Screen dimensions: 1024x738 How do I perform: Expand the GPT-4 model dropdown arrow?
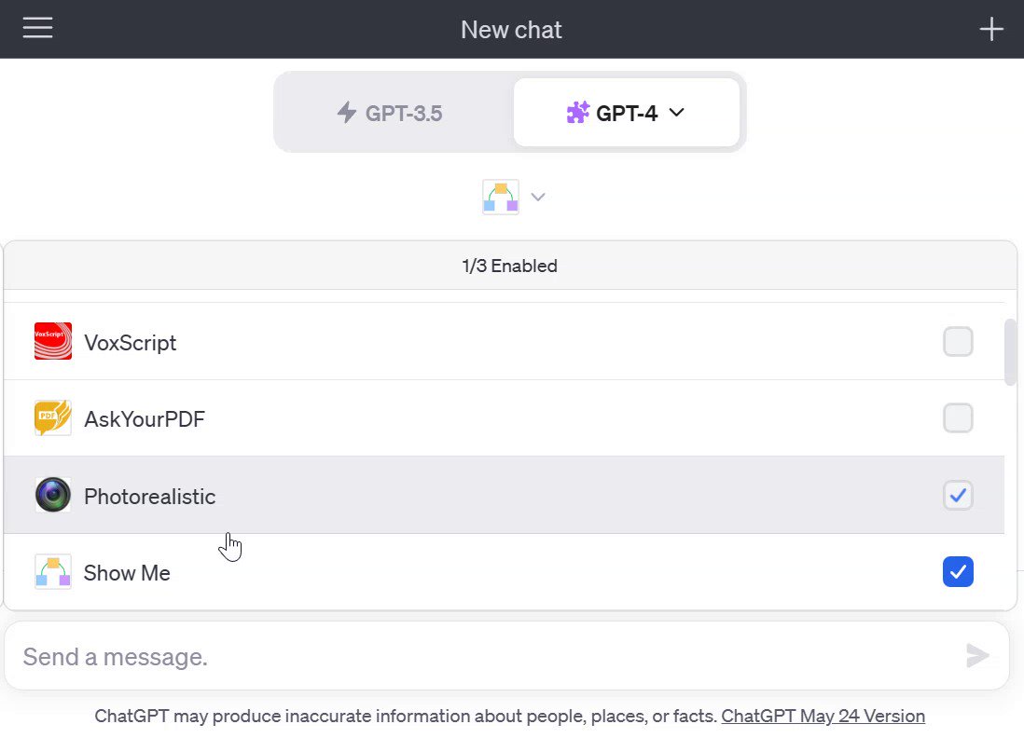pyautogui.click(x=677, y=112)
